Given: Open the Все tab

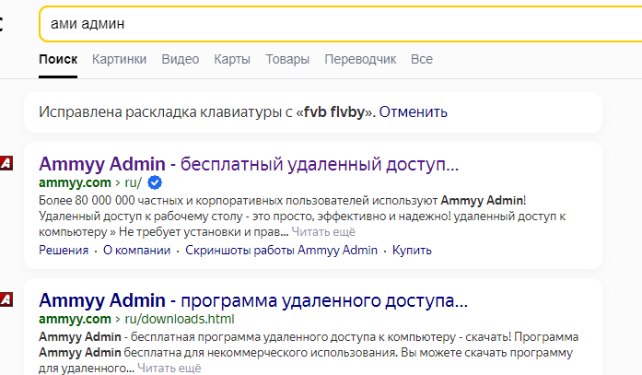Looking at the screenshot, I should coord(422,59).
